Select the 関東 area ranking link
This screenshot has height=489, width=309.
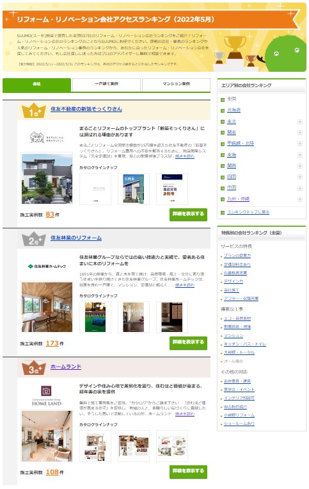pyautogui.click(x=232, y=132)
